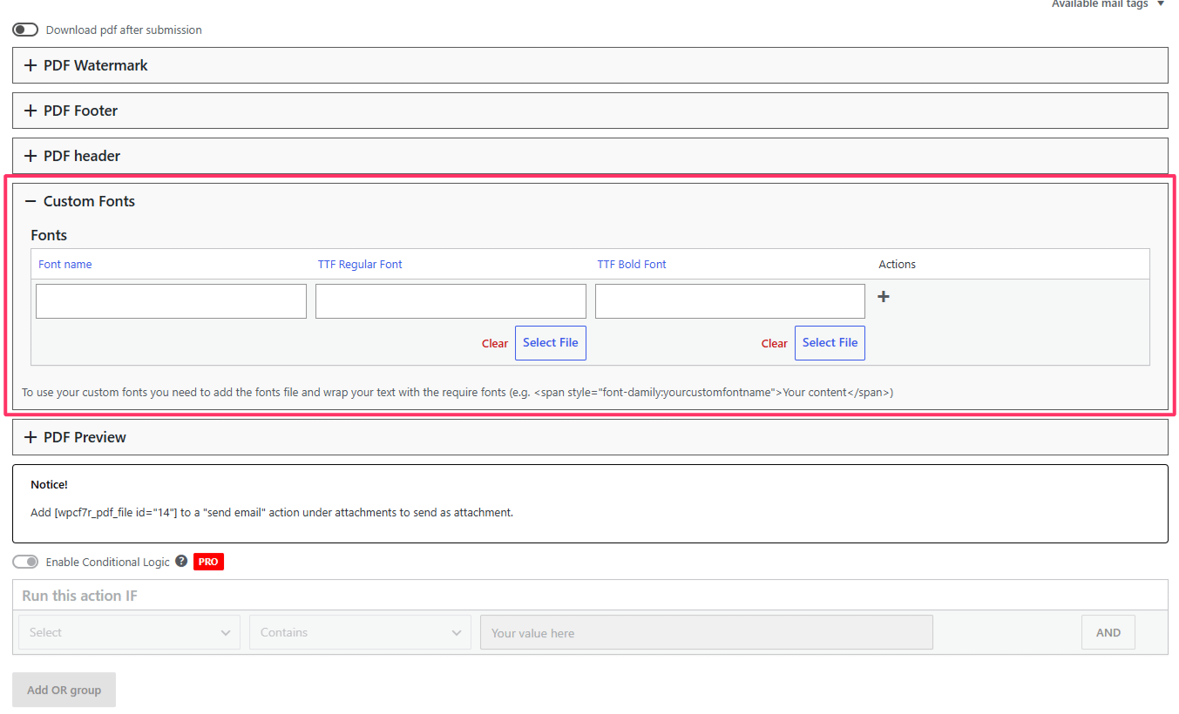Clear the TTF Regular Font file
1179x714 pixels.
coord(495,344)
